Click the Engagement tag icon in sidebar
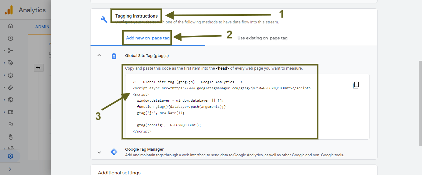 coord(11,63)
